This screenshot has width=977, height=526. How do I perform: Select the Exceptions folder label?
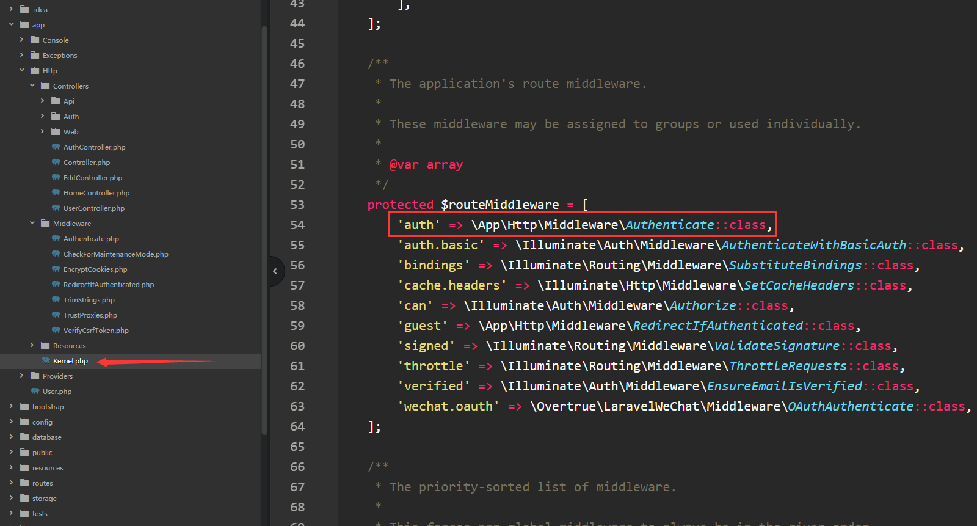60,56
